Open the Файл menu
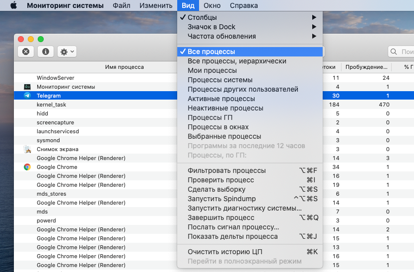 (x=122, y=5)
